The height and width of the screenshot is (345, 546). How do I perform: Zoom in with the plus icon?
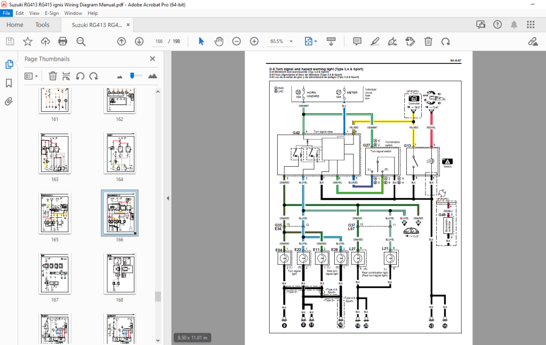pos(254,42)
